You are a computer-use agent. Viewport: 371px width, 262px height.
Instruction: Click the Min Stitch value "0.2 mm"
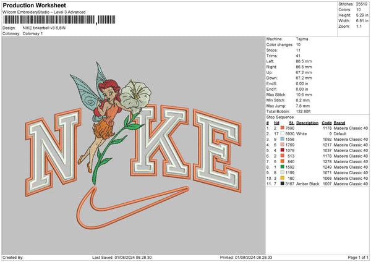(x=303, y=100)
